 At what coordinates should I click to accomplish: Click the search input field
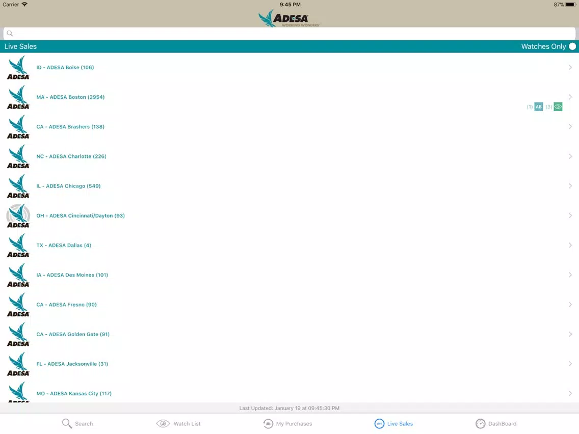click(289, 34)
